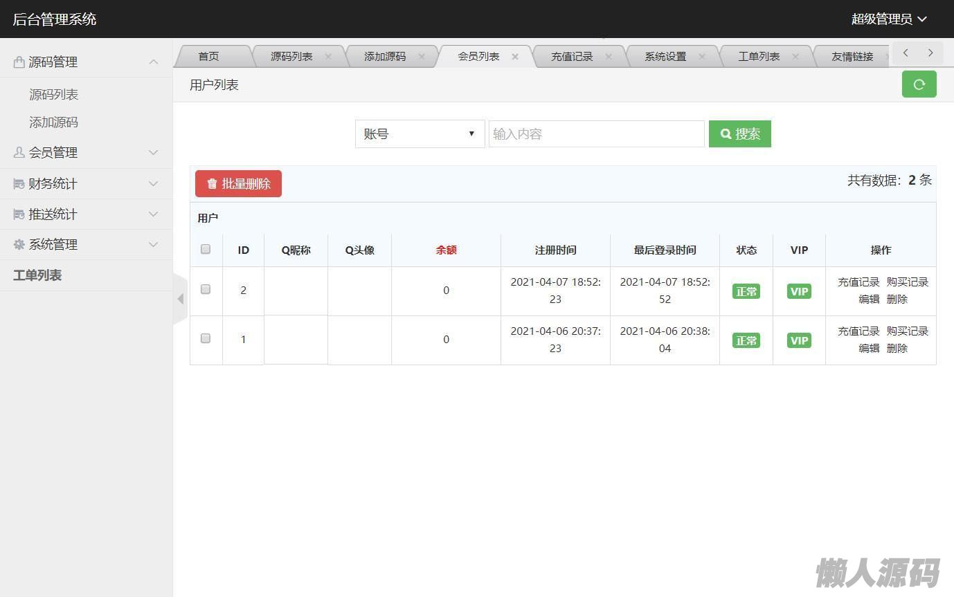Click the green refresh icon button
The height and width of the screenshot is (597, 954).
pos(919,84)
